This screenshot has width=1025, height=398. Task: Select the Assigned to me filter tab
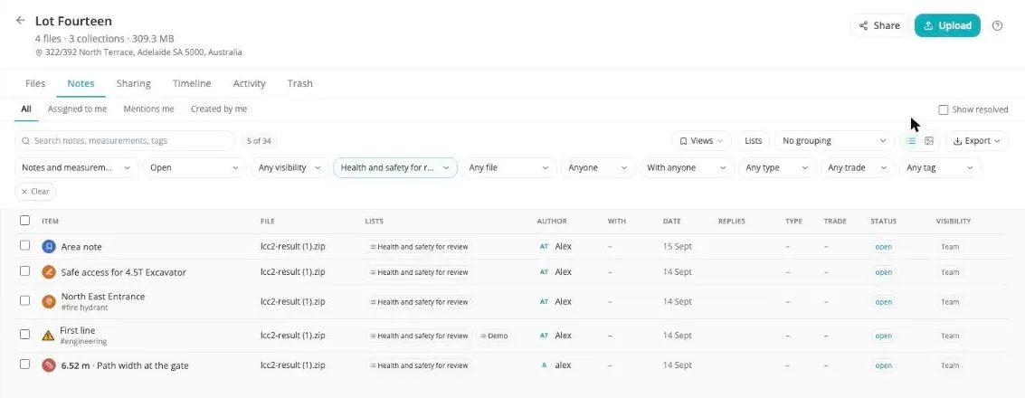pos(77,109)
